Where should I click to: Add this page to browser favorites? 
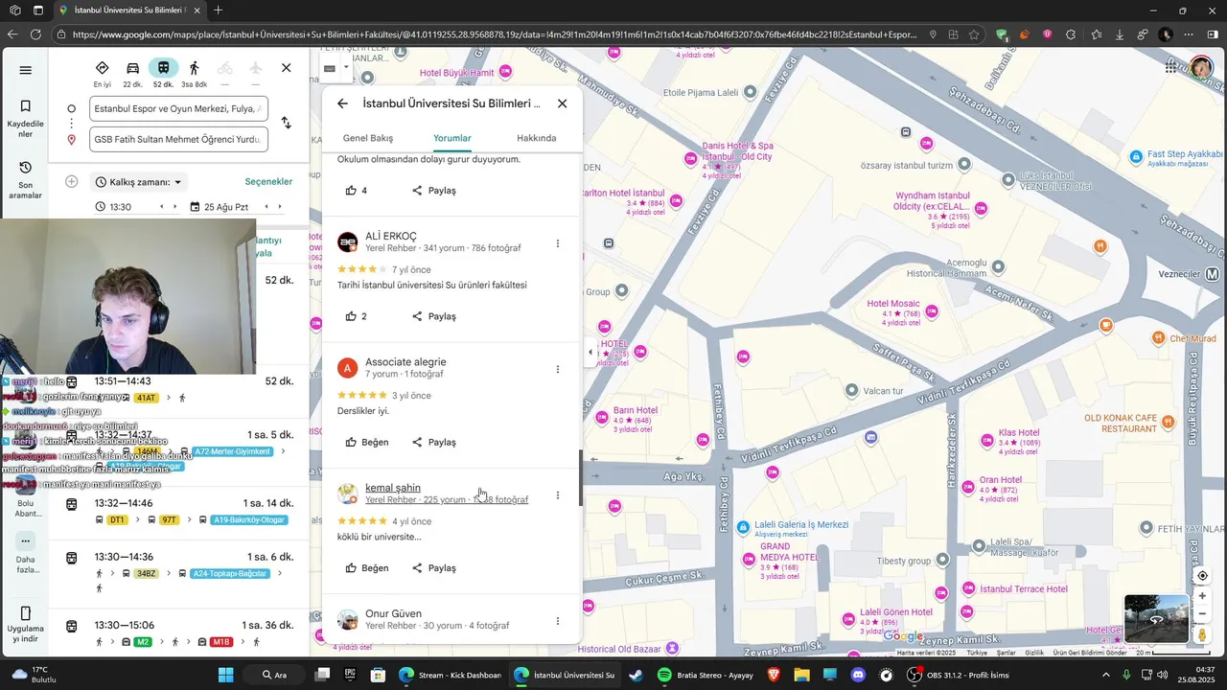click(x=974, y=34)
